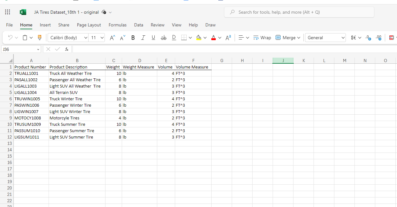Click the Volume Measure header cell
Viewport: 397px width, 207px height.
[193, 67]
